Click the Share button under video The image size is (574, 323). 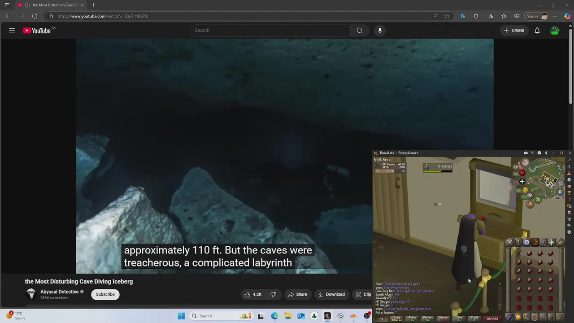pyautogui.click(x=297, y=294)
